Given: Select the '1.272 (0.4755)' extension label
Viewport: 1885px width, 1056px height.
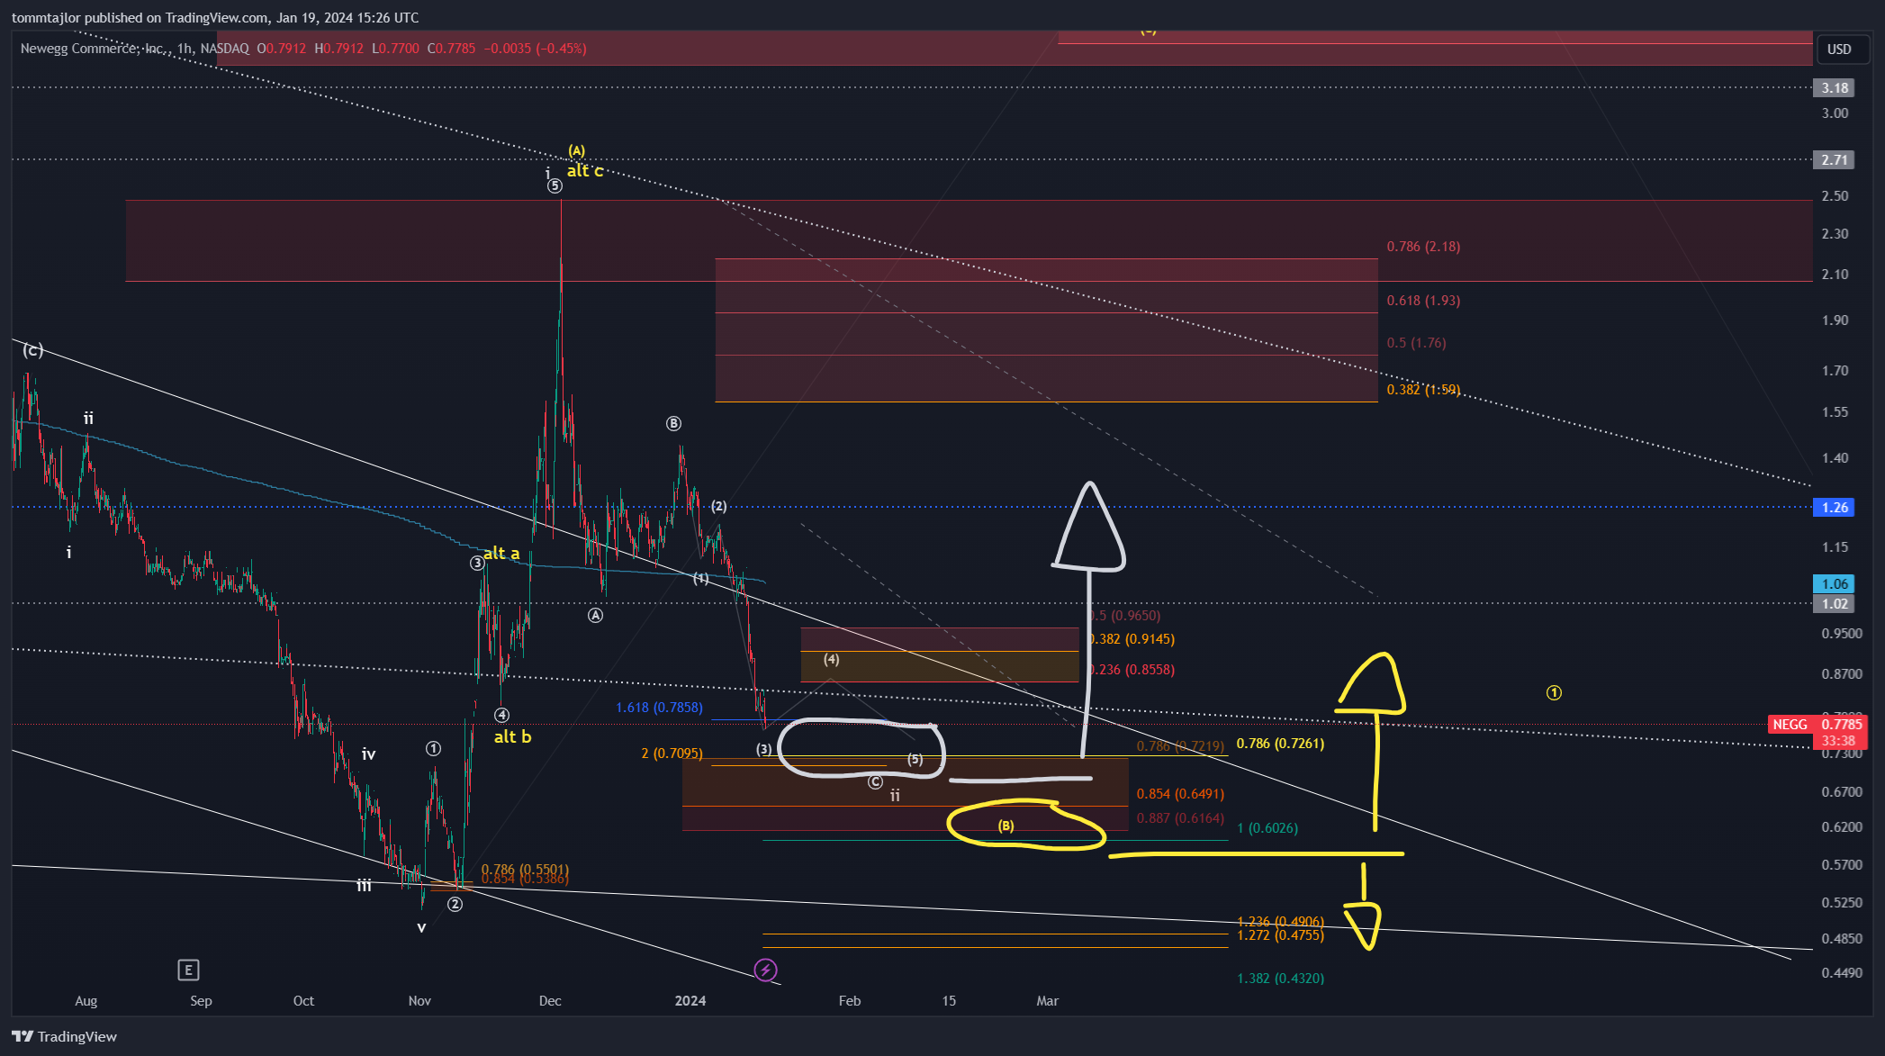Looking at the screenshot, I should click(1280, 935).
